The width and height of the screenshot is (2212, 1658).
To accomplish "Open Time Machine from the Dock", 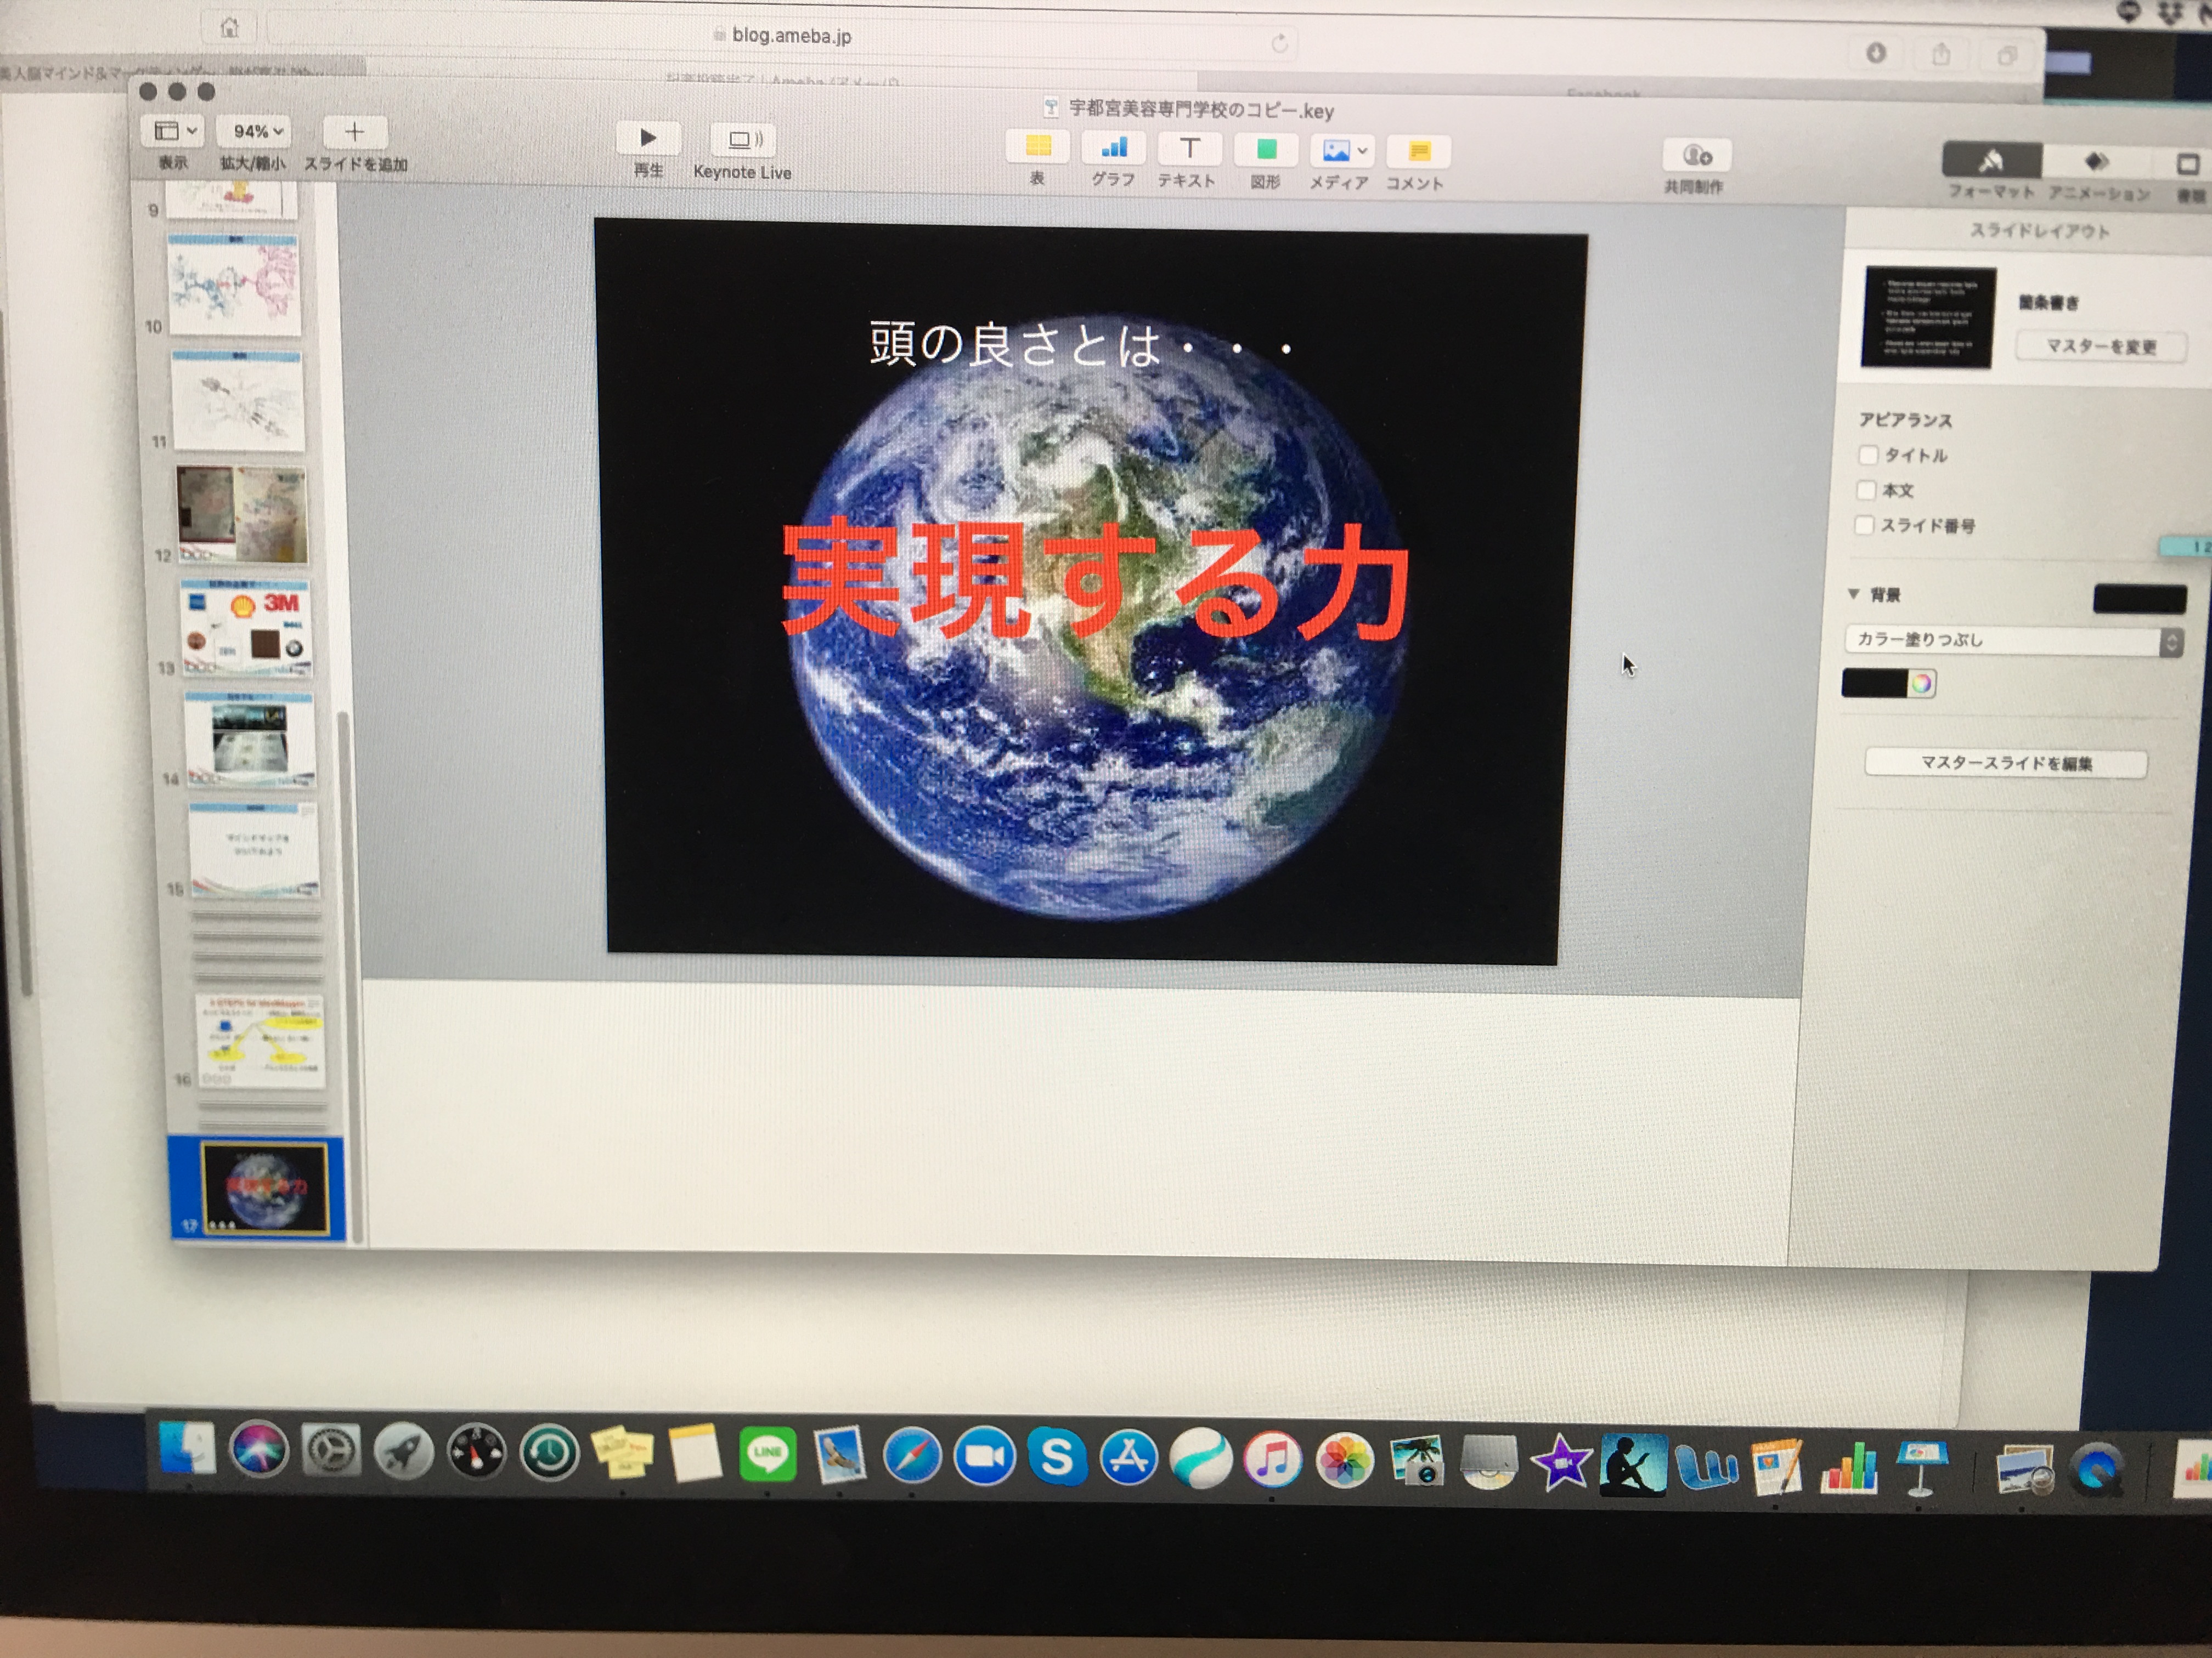I will pyautogui.click(x=550, y=1452).
